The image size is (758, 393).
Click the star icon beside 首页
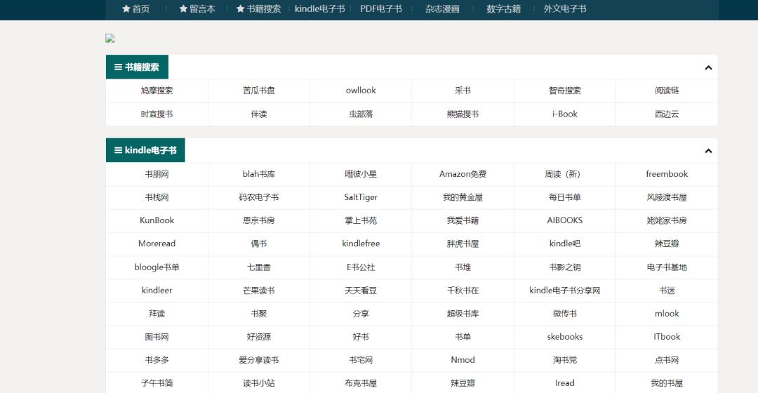pyautogui.click(x=126, y=8)
